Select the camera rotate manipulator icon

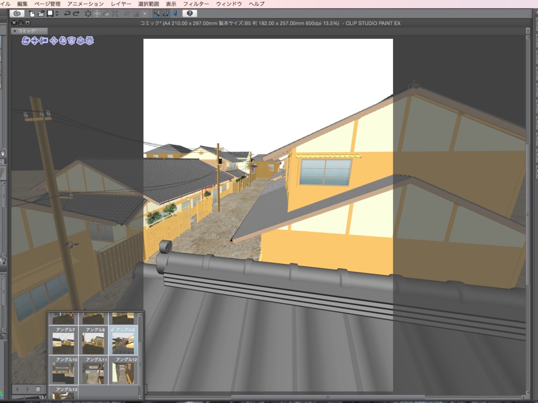click(25, 41)
